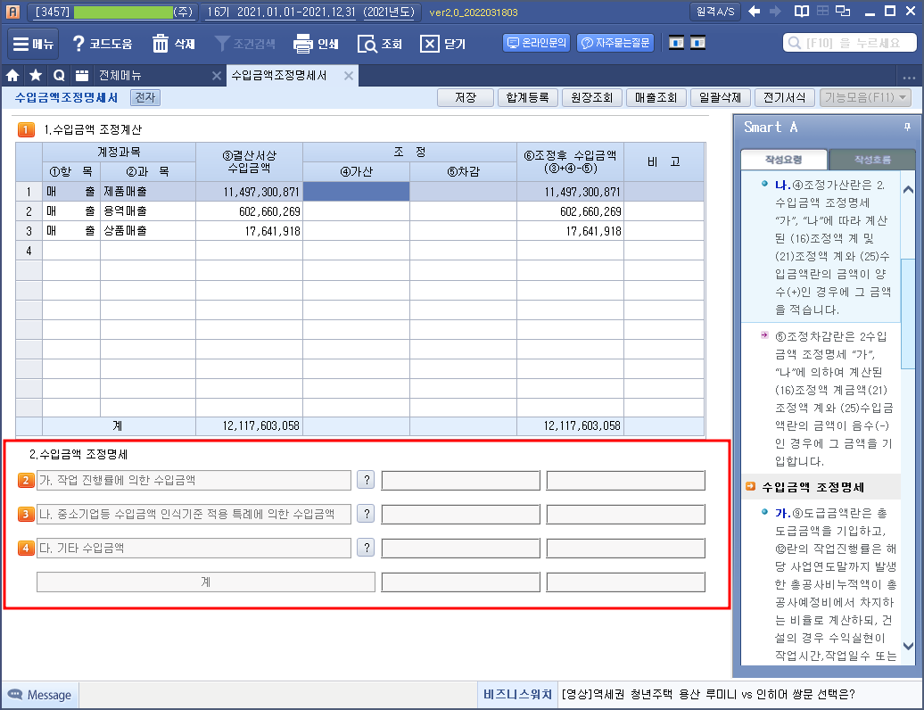Image resolution: width=924 pixels, height=710 pixels.
Task: Click the 코드도움 help icon
Action: point(102,44)
